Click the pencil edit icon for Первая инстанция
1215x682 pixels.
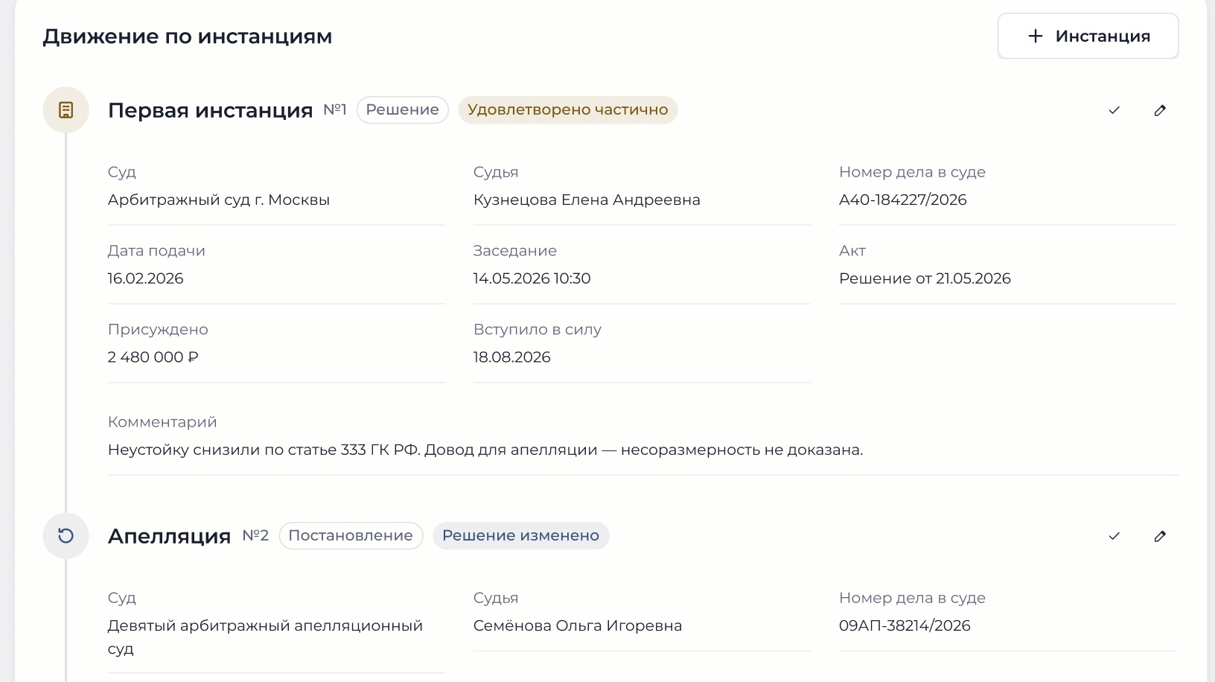pos(1160,110)
